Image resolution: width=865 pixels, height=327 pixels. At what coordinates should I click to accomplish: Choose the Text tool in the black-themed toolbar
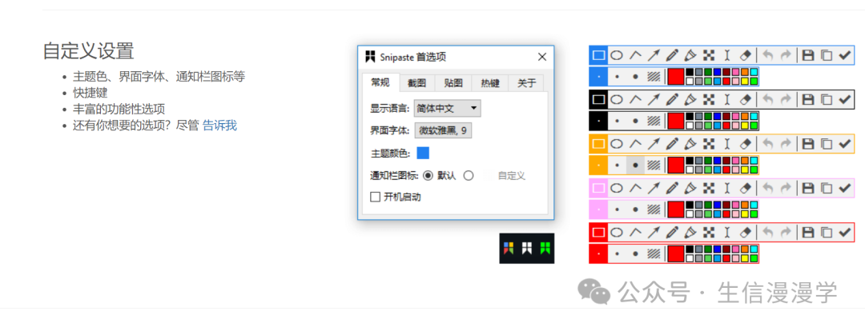coord(727,100)
